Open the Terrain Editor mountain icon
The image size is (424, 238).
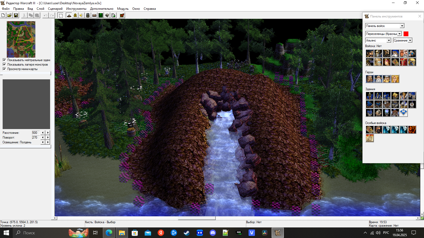click(69, 15)
